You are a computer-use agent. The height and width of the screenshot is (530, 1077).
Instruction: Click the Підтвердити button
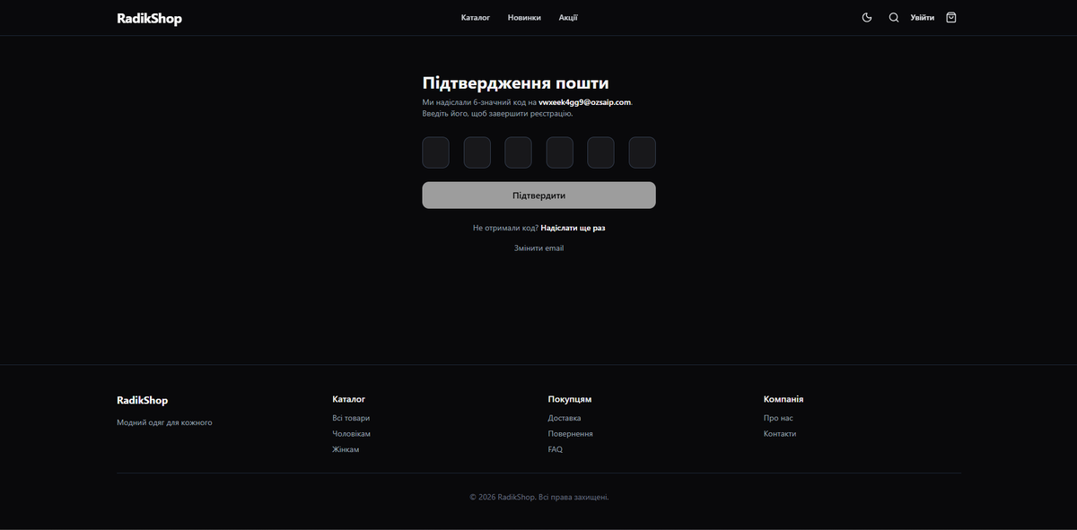[539, 195]
